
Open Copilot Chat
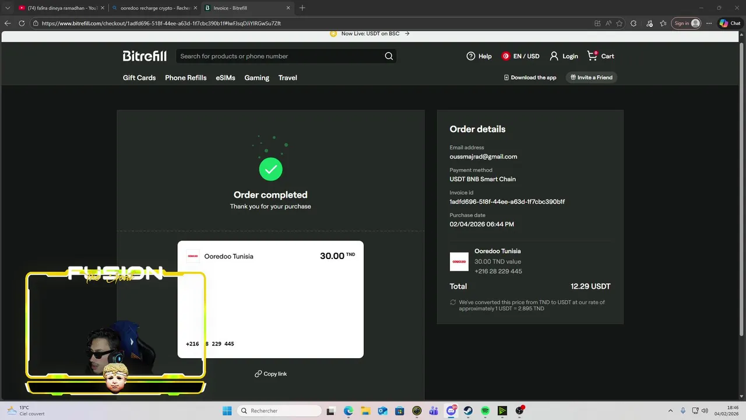coord(730,23)
